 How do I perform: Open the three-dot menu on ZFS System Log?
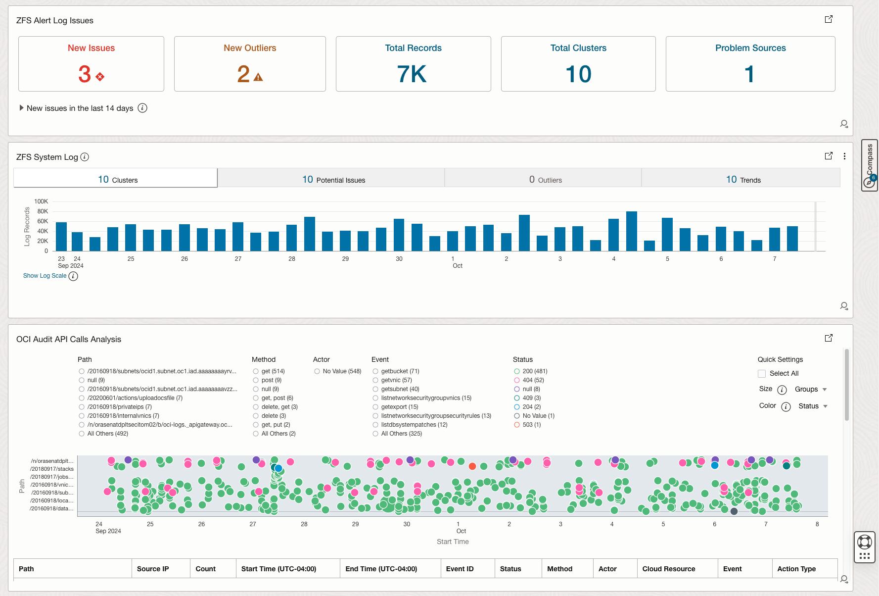(845, 156)
